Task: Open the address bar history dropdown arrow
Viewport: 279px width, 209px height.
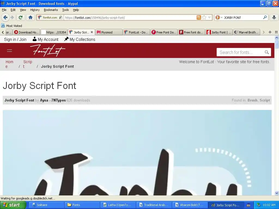Action: (x=210, y=17)
